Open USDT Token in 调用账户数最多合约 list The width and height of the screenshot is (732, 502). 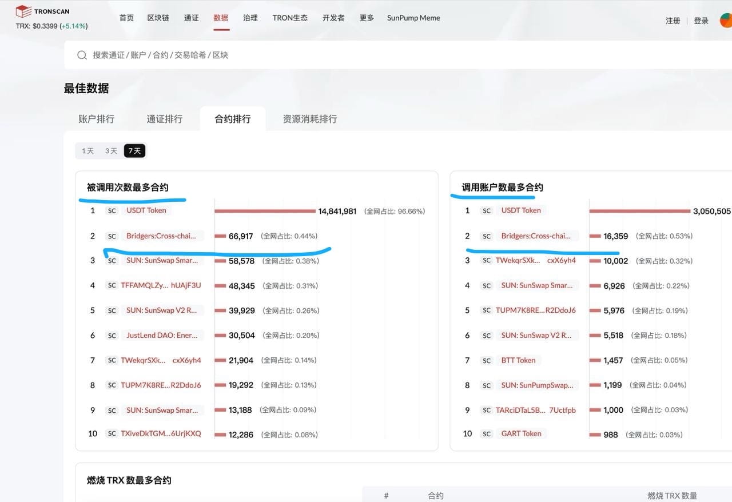[521, 210]
